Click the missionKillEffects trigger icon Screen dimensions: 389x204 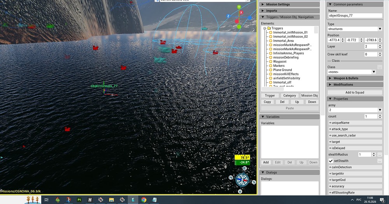tap(271, 74)
